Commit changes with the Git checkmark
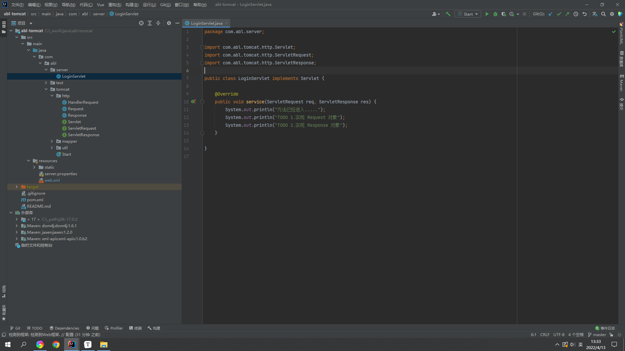This screenshot has height=351, width=625. pyautogui.click(x=559, y=14)
